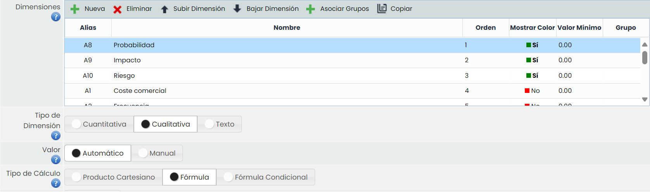The width and height of the screenshot is (650, 192).
Task: Select the Cuantitativa dimension type
Action: [x=99, y=124]
